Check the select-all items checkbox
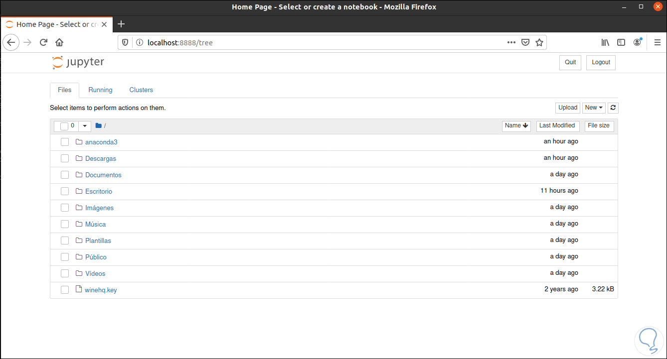Viewport: 667px width, 359px height. coord(64,126)
